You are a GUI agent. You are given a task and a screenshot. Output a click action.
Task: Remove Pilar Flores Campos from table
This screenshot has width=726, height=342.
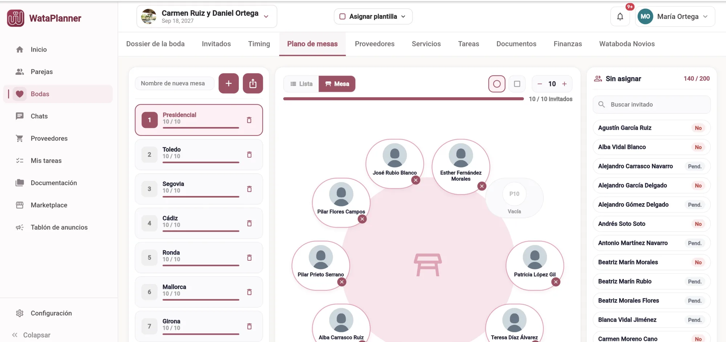point(362,219)
